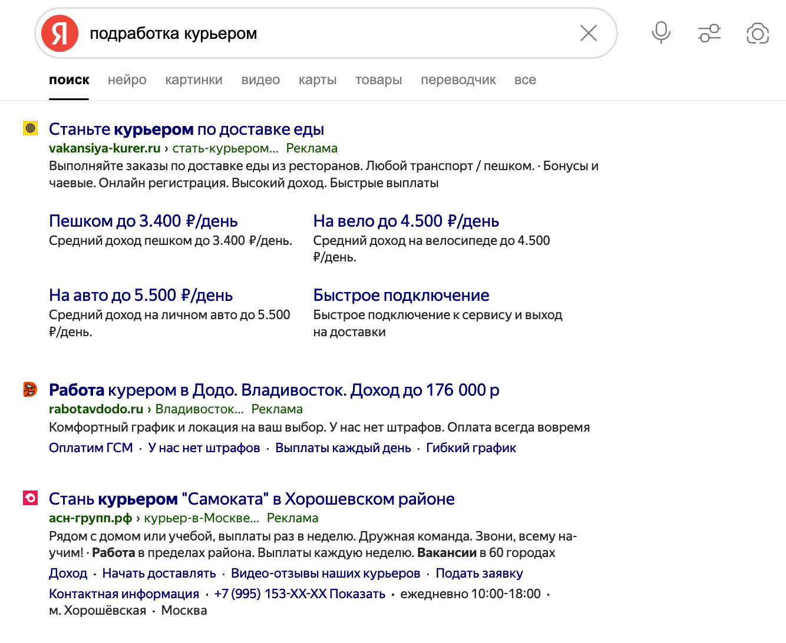
Task: Click Начать доставлять quick link
Action: pos(159,573)
